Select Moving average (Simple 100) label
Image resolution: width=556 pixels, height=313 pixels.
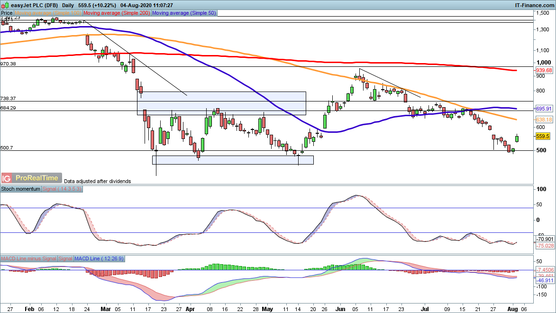pyautogui.click(x=48, y=13)
